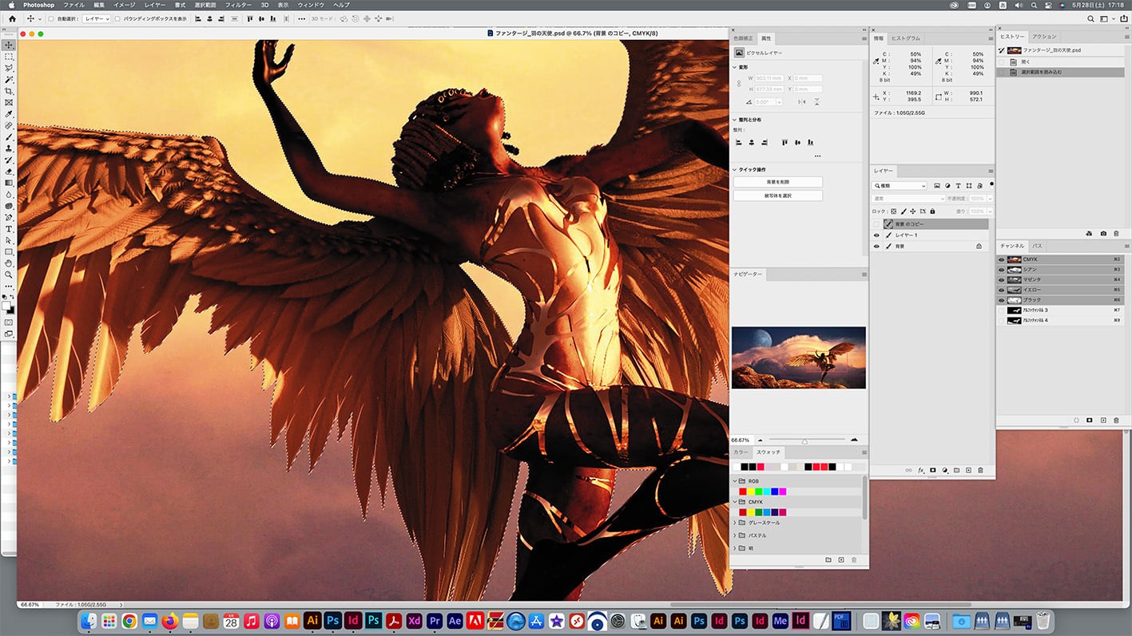
Task: Filter layers by type layers icon
Action: 958,186
